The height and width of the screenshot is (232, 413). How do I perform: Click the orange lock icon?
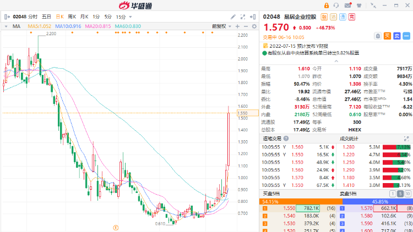[327, 5]
